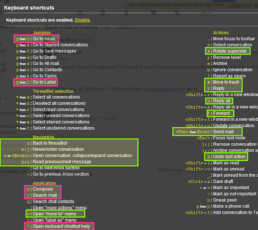
Task: Click the 'Go to Drafts' entry
Action: pos(36,57)
